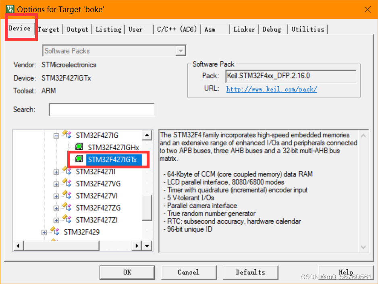Image resolution: width=378 pixels, height=284 pixels.
Task: Open the Debug tab
Action: [272, 29]
